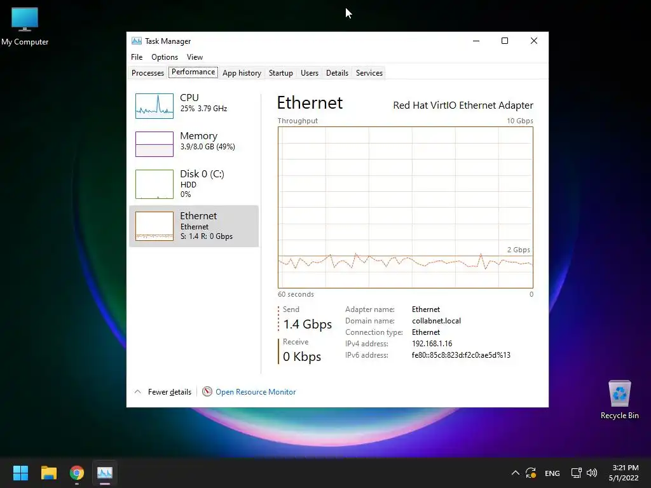
Task: Click the Resource Monitor gauge icon
Action: click(207, 391)
